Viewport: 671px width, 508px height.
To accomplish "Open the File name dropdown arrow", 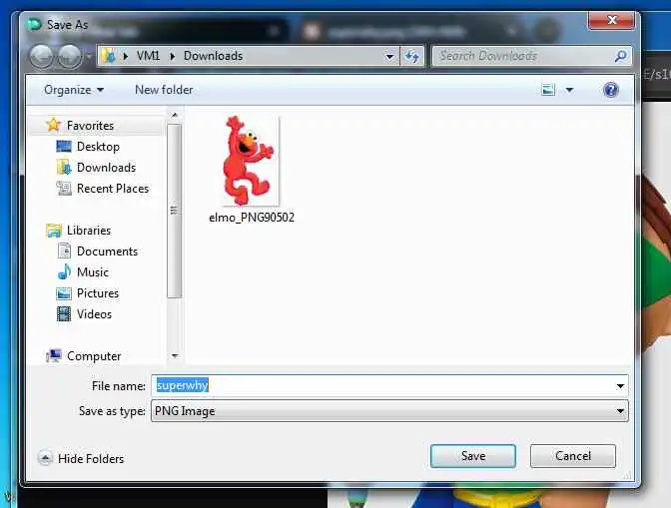I will (x=620, y=386).
